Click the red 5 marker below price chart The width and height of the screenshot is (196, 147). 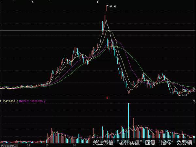click(107, 98)
